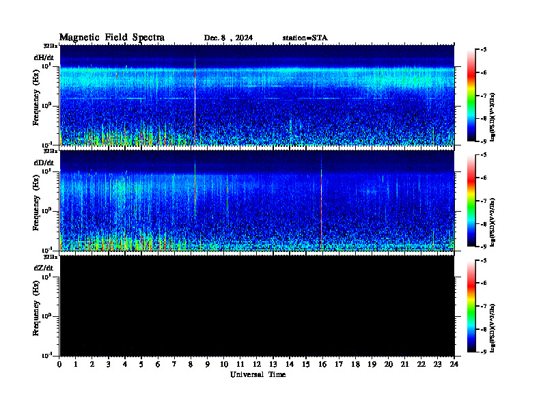Viewport: 541px width, 418px height.
Task: Click hour tick label "5" on time axis
Action: click(x=142, y=365)
